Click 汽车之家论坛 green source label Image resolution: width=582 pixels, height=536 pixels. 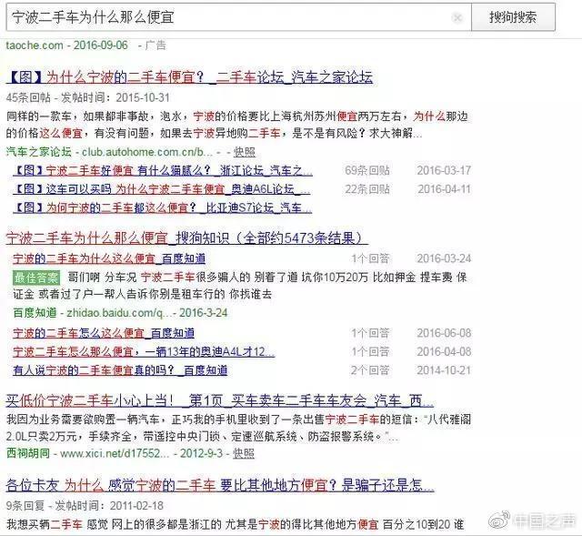(38, 152)
